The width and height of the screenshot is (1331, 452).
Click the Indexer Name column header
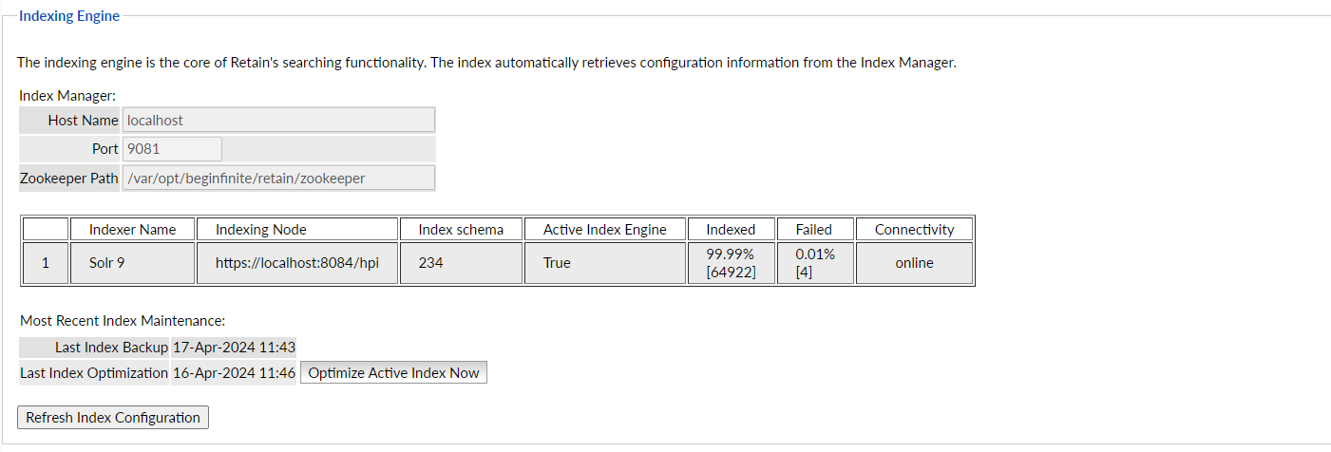[x=132, y=229]
